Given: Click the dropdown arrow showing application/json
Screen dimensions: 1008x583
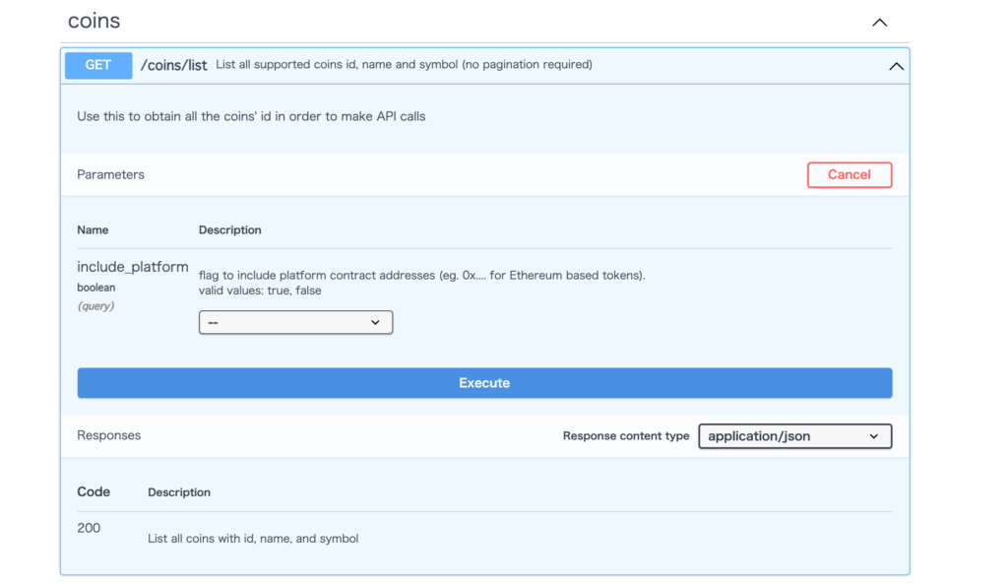Looking at the screenshot, I should [872, 435].
